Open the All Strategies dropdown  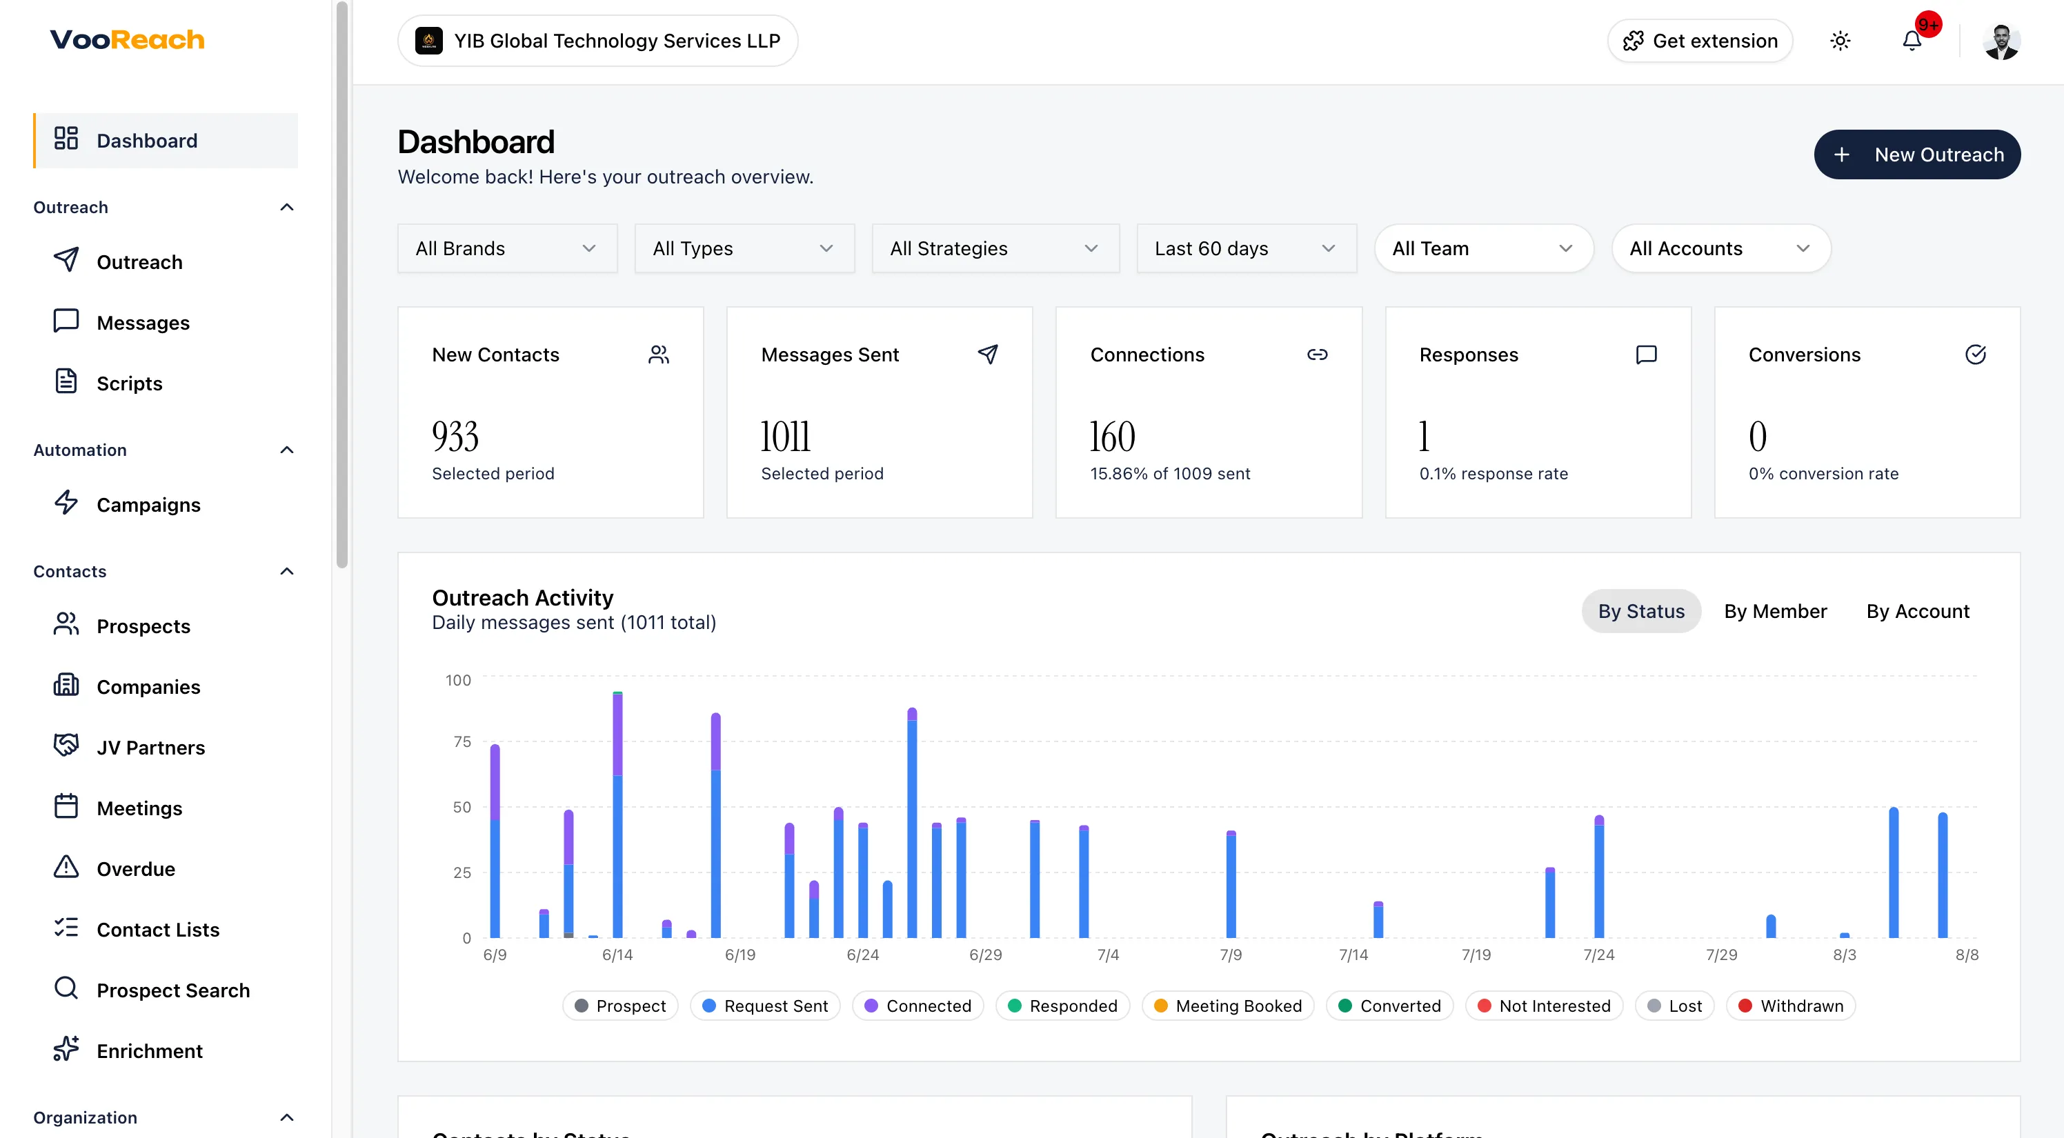tap(995, 248)
